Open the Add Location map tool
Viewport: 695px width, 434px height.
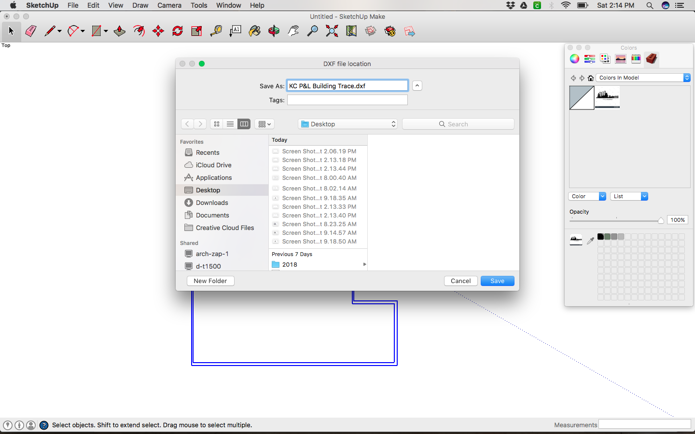point(351,31)
